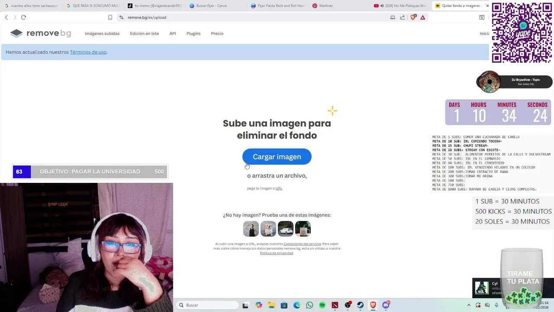Open Brave Rewards triangle icon

(422, 17)
